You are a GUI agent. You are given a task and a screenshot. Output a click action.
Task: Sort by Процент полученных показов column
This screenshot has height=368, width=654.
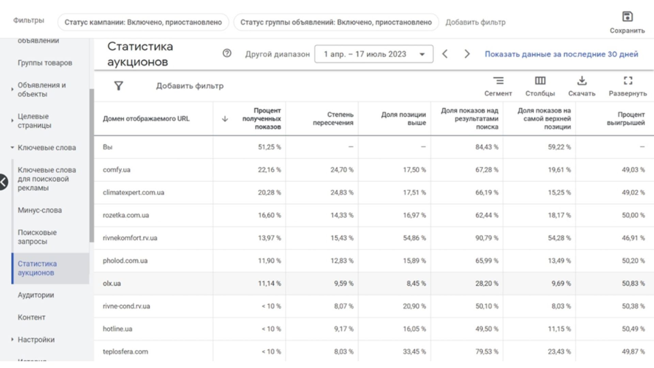tap(262, 119)
